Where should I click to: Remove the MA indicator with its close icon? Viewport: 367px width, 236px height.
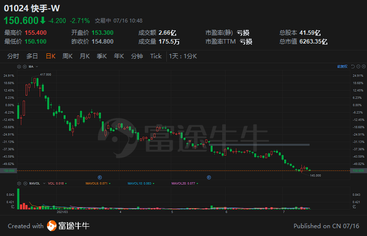24,67
